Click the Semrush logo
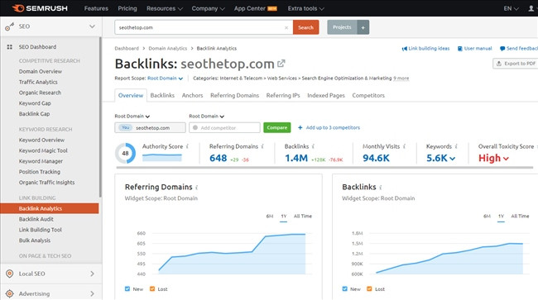Image resolution: width=538 pixels, height=300 pixels. (40, 8)
